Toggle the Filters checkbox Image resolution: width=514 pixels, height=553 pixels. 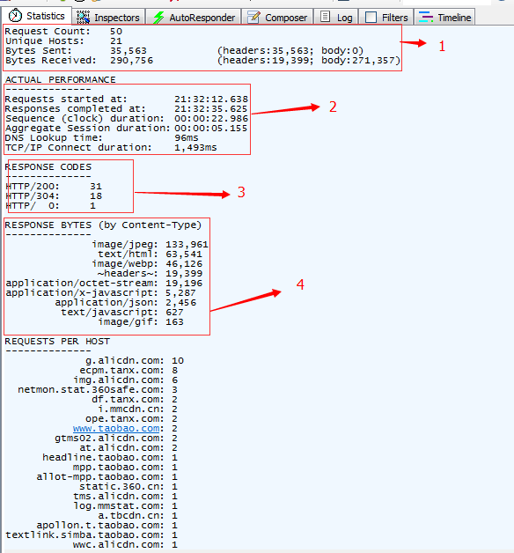coord(371,18)
